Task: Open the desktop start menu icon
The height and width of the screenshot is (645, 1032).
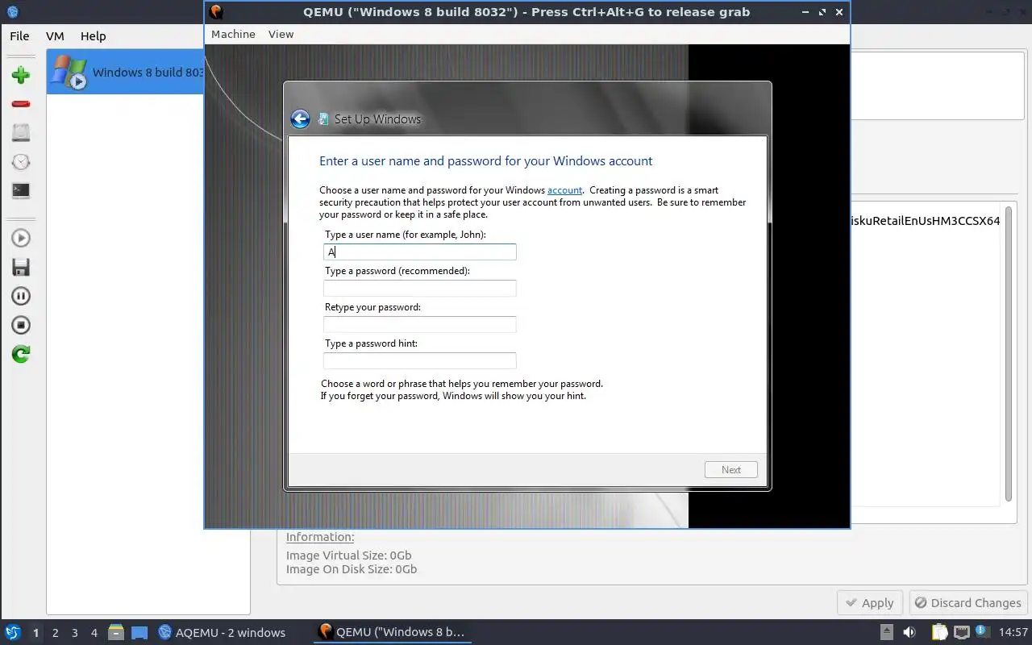Action: click(12, 632)
